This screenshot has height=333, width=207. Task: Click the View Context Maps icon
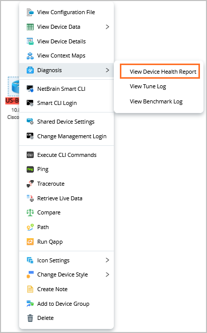coord(30,55)
